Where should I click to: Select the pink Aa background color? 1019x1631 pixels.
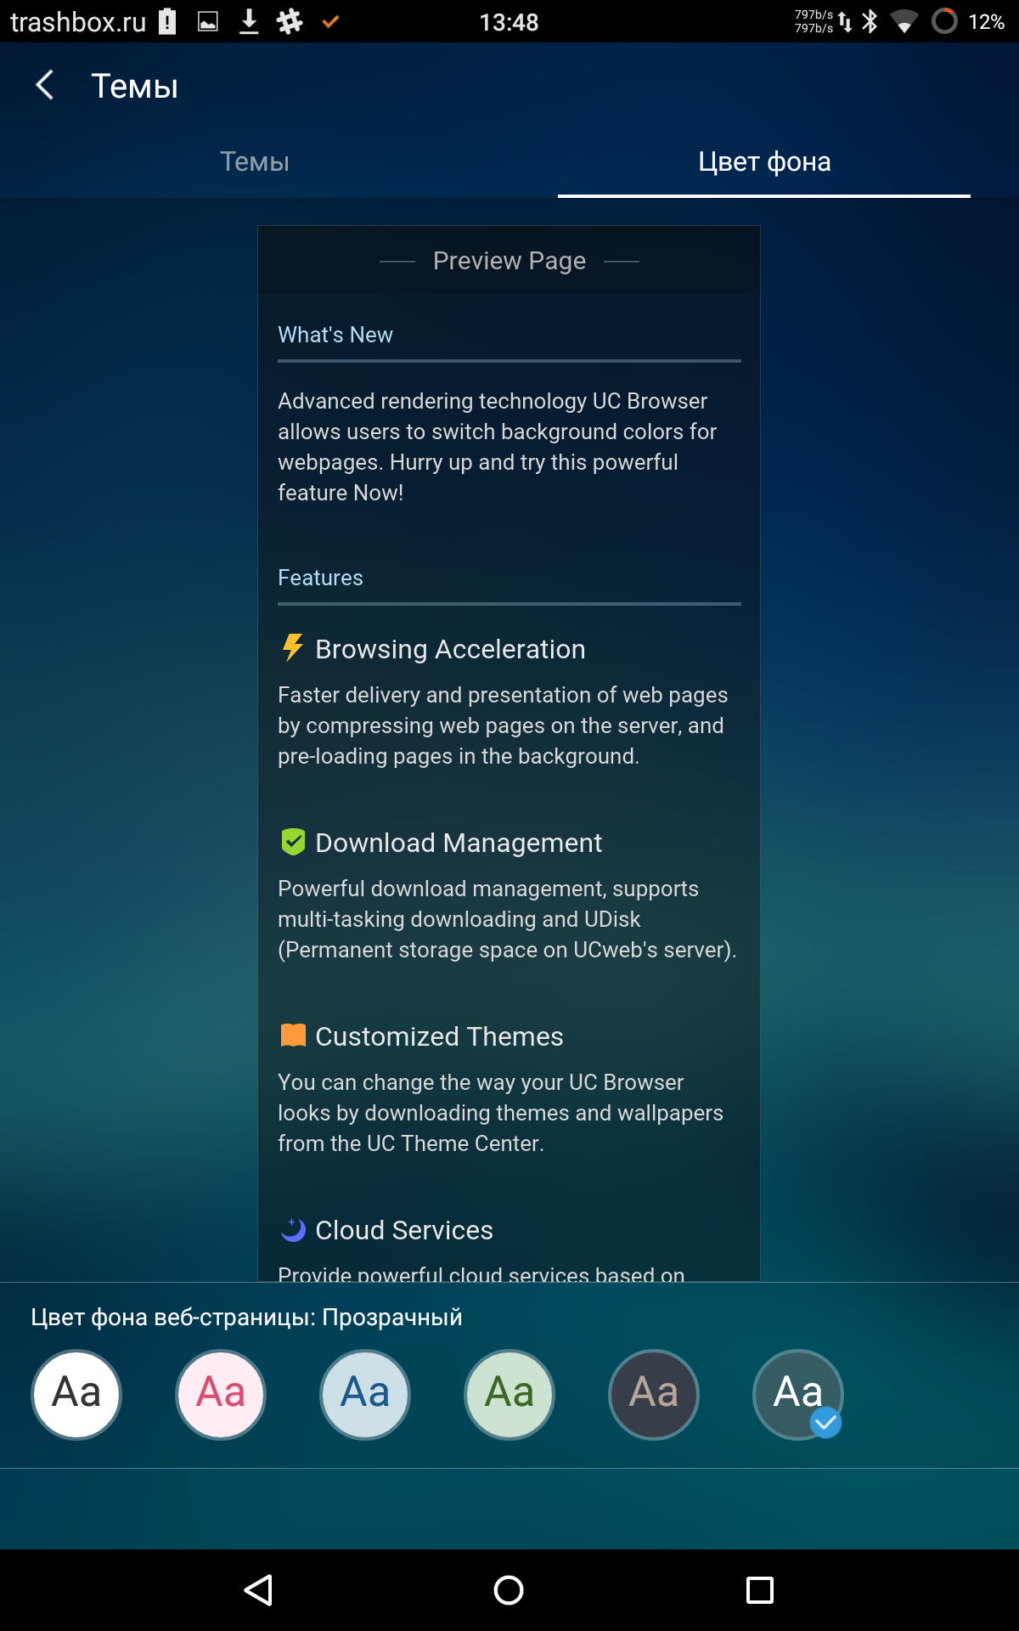point(221,1394)
